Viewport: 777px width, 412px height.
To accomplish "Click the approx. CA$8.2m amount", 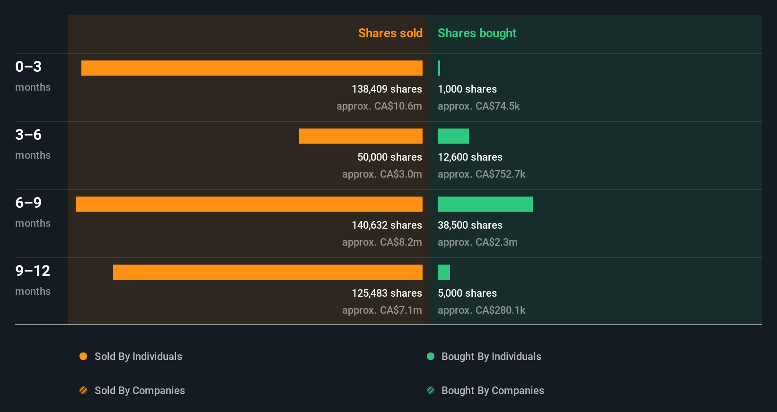I will (x=382, y=242).
